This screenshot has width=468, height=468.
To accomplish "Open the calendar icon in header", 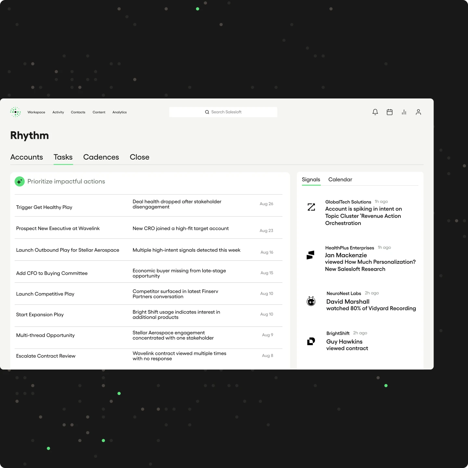I will pos(390,112).
